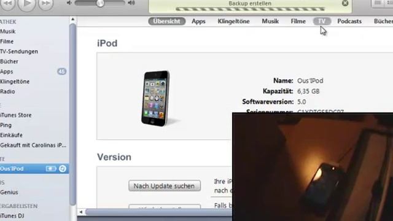Open the Apps tab

[x=198, y=21]
